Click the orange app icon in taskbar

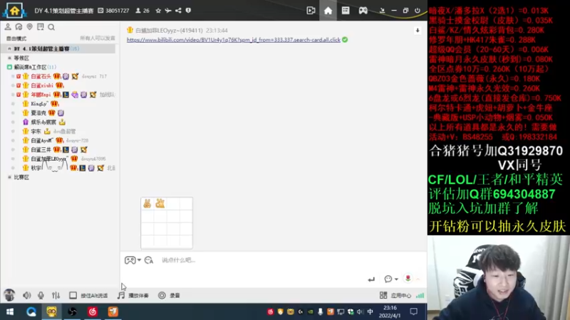113,311
